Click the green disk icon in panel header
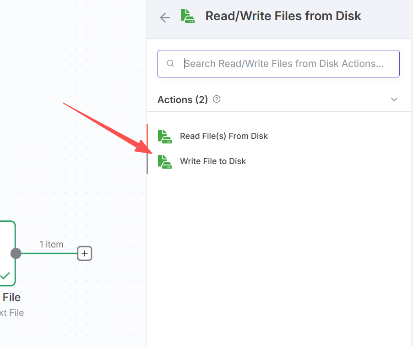 point(188,16)
